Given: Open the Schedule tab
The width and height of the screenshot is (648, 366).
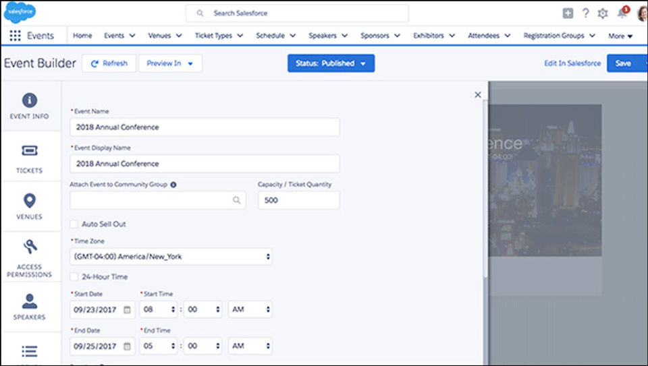Looking at the screenshot, I should 270,36.
